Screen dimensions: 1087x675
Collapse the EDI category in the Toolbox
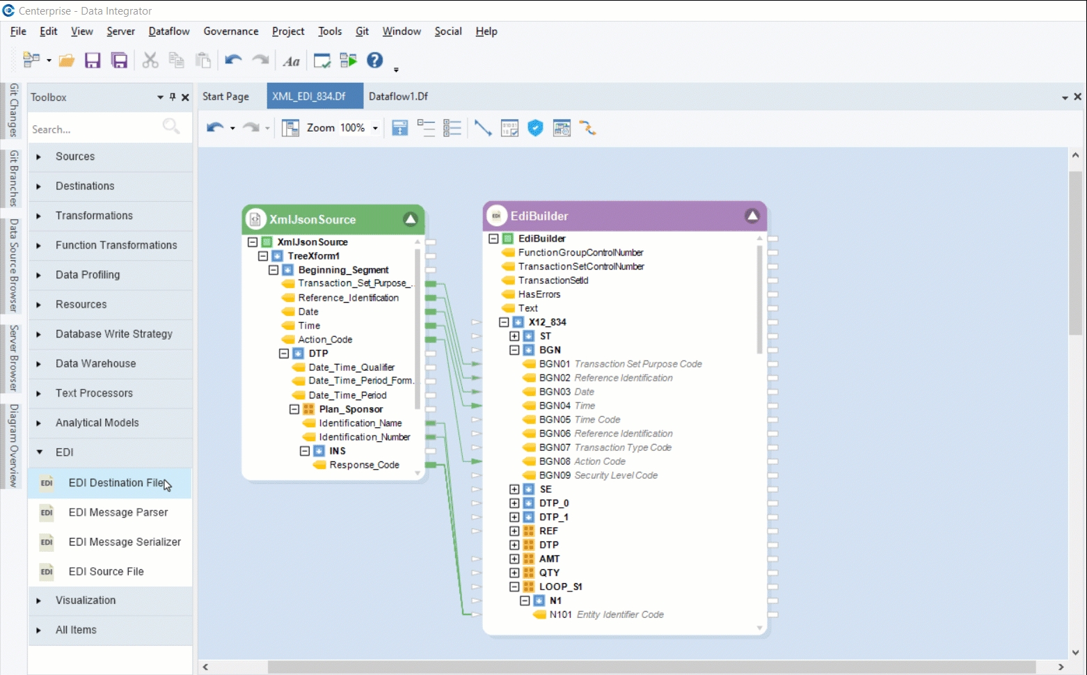[39, 452]
